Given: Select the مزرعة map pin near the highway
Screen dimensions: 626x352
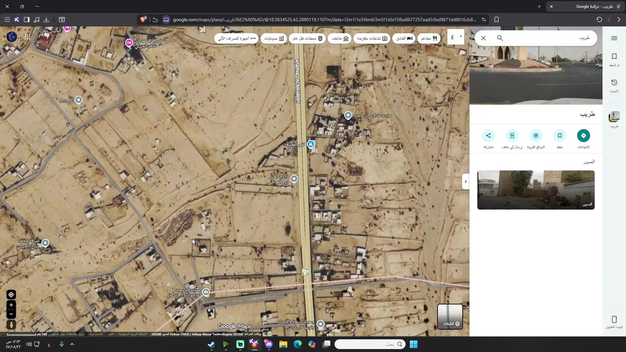Looking at the screenshot, I should coord(348,115).
